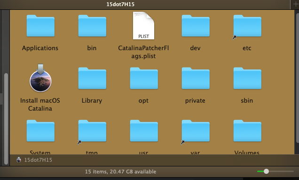The width and height of the screenshot is (299, 180).
Task: Select the System folder icon
Action: pyautogui.click(x=40, y=131)
